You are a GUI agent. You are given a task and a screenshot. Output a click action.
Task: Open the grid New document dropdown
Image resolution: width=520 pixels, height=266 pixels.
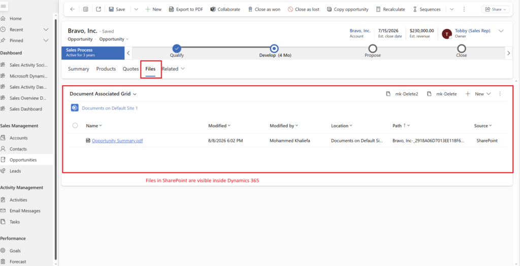(x=478, y=94)
